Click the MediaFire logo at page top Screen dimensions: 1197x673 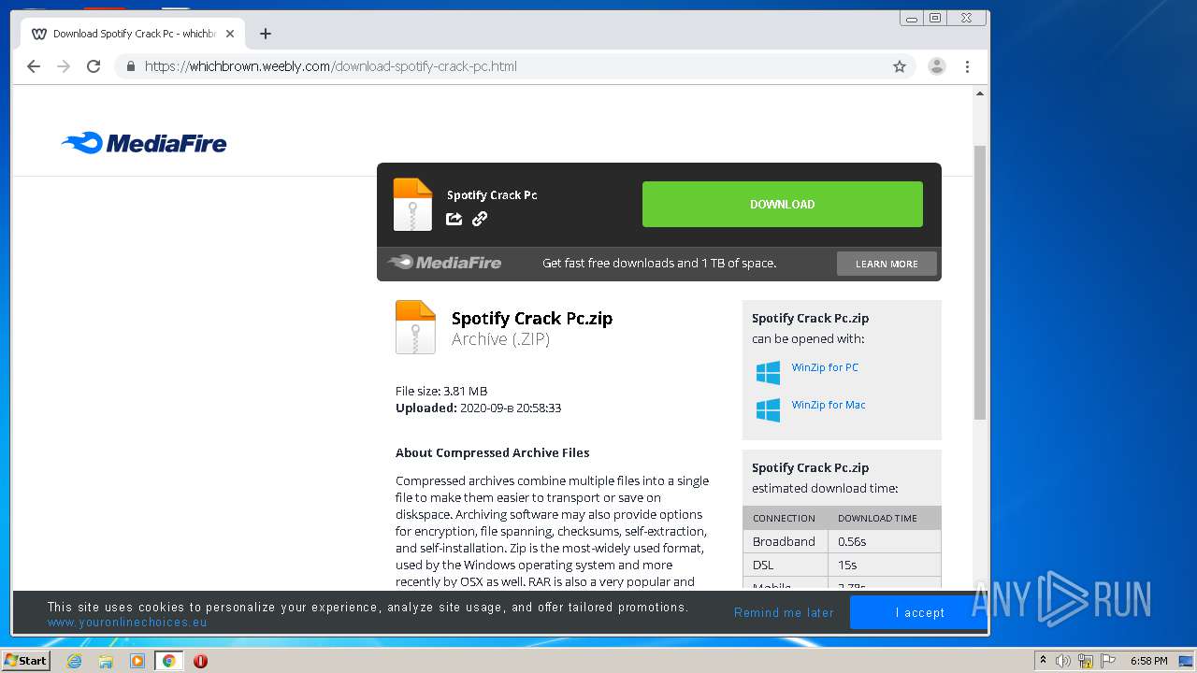(x=144, y=143)
